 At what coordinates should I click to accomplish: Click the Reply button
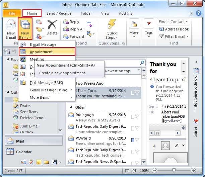71,22
